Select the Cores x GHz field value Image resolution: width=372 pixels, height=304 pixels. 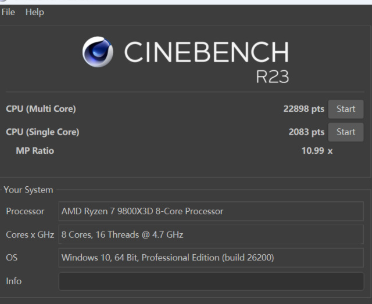pyautogui.click(x=211, y=234)
